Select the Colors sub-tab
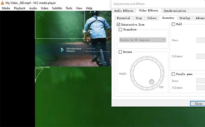Viewport: 205px width, 127px height. 152,18
